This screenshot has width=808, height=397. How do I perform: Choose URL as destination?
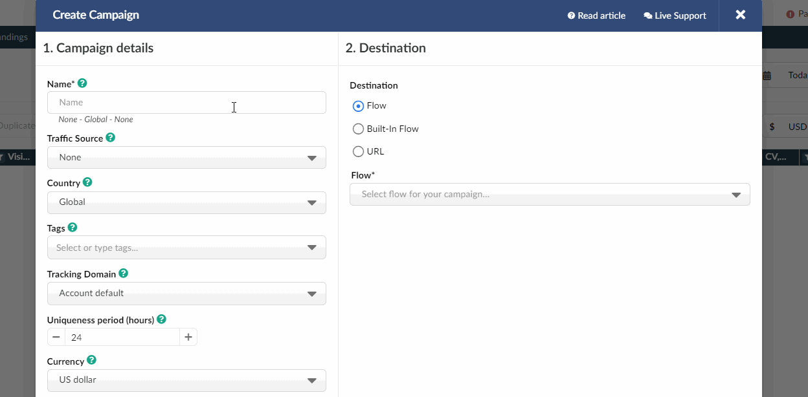point(358,151)
